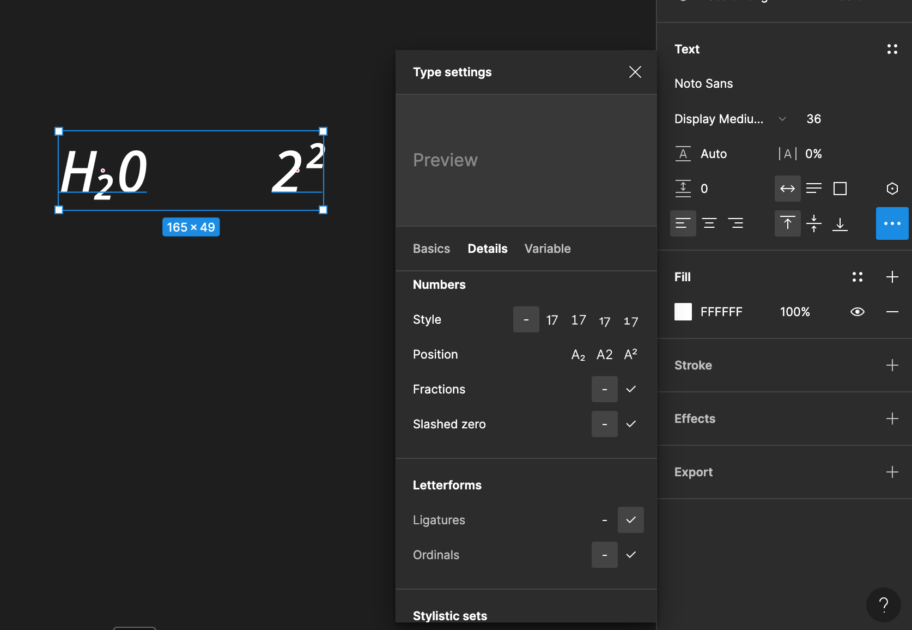
Task: Disable Ligatures with the dash option
Action: 604,520
